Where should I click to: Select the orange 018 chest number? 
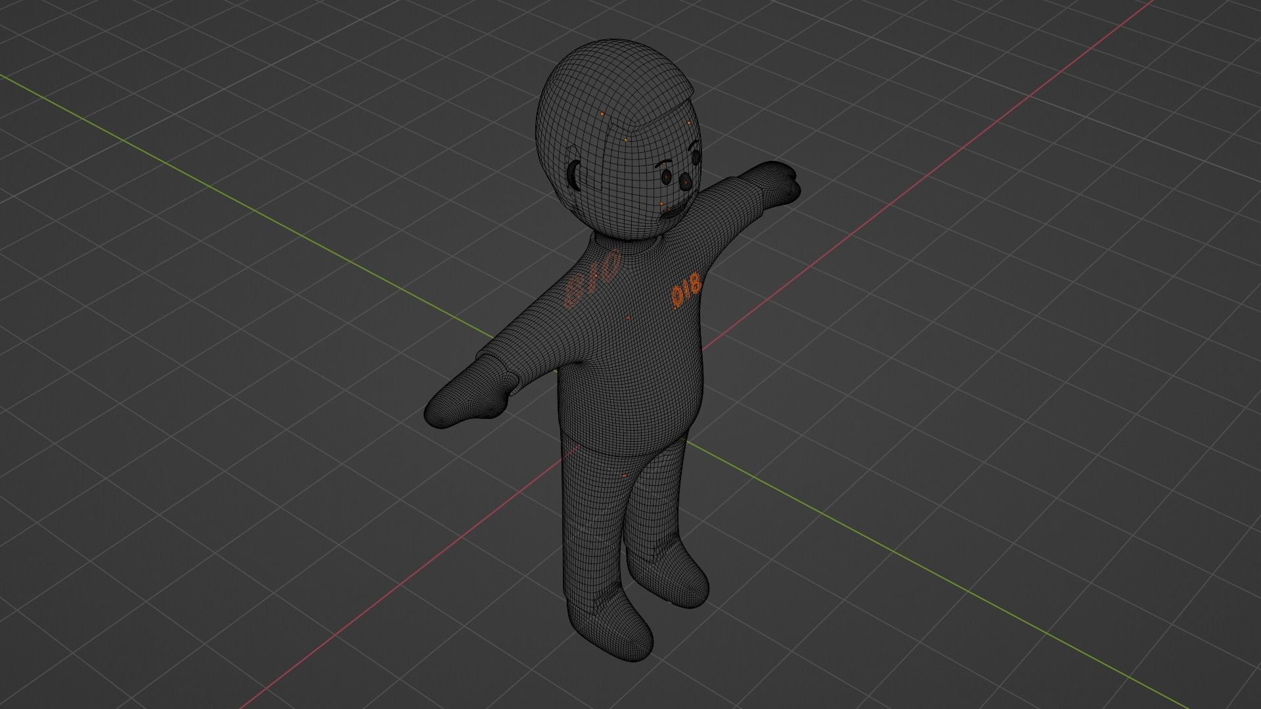pyautogui.click(x=686, y=292)
